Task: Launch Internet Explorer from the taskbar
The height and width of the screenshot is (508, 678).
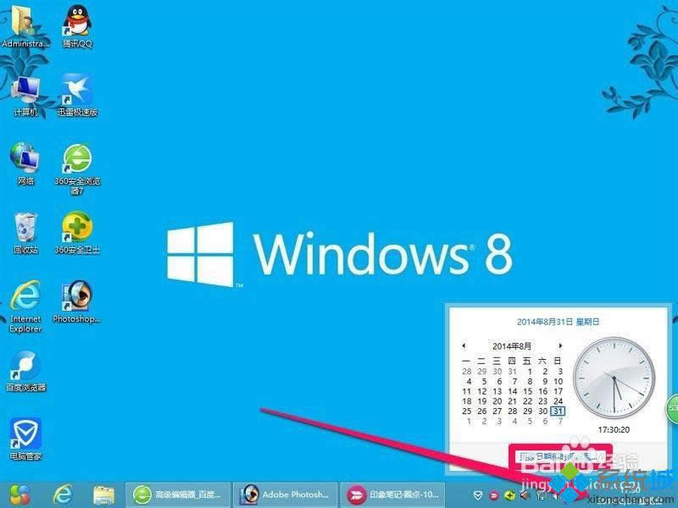Action: [x=62, y=494]
